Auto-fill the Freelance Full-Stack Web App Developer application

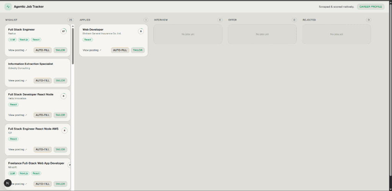pyautogui.click(x=43, y=184)
